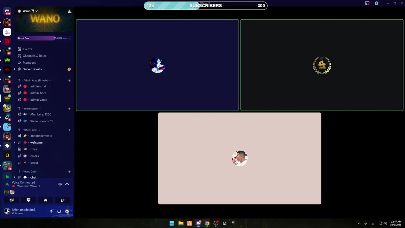Create channel in Admin Area category
Image resolution: width=405 pixels, height=228 pixels.
point(69,80)
